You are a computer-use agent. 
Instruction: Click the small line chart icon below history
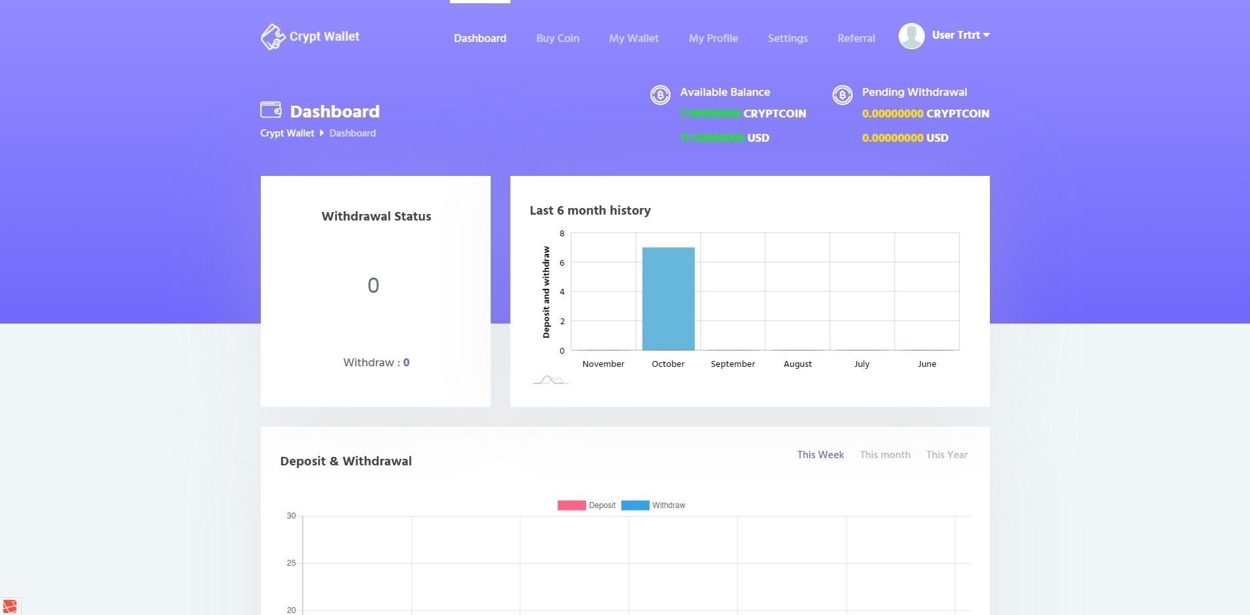point(550,380)
